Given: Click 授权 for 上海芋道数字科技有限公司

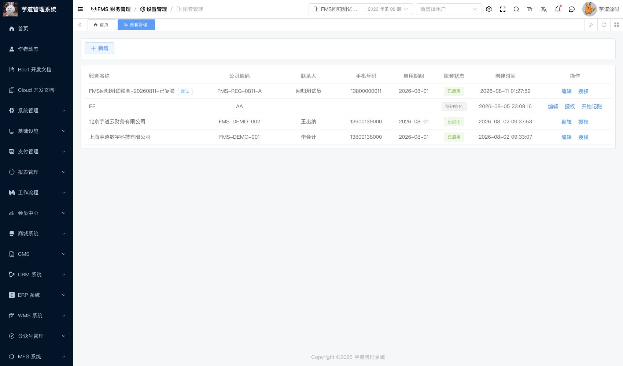Looking at the screenshot, I should tap(583, 137).
